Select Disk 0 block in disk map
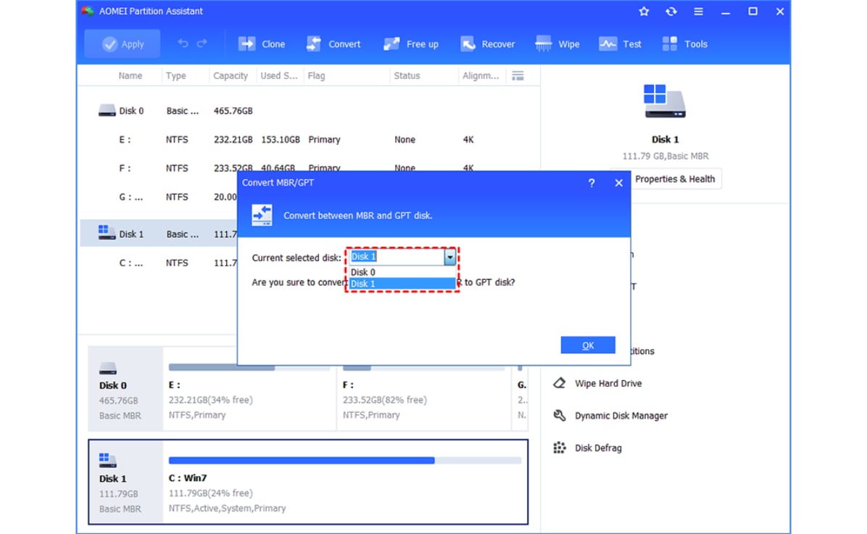Image resolution: width=867 pixels, height=534 pixels. pyautogui.click(x=125, y=388)
